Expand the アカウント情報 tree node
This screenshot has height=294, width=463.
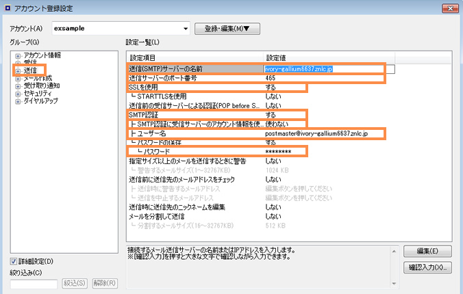18,56
